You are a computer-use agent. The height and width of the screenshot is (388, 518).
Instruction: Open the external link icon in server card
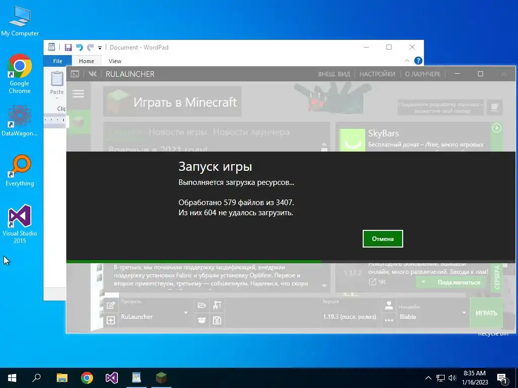372,282
